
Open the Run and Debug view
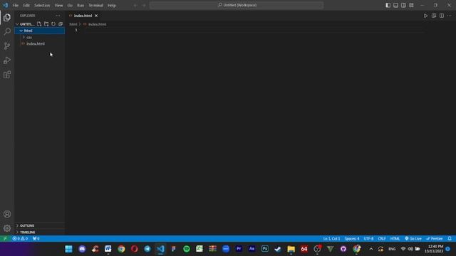pyautogui.click(x=7, y=60)
